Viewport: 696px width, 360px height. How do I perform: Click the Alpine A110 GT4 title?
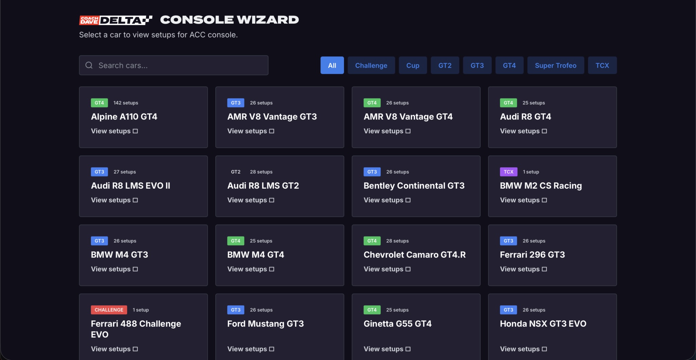124,116
